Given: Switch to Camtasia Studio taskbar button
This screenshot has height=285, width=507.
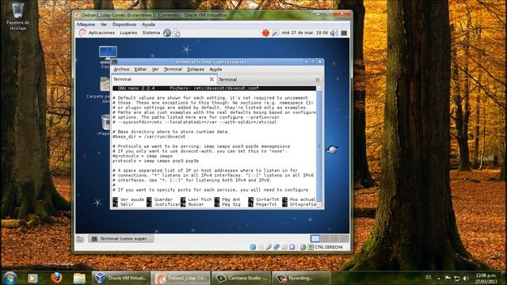Looking at the screenshot, I should (x=241, y=278).
